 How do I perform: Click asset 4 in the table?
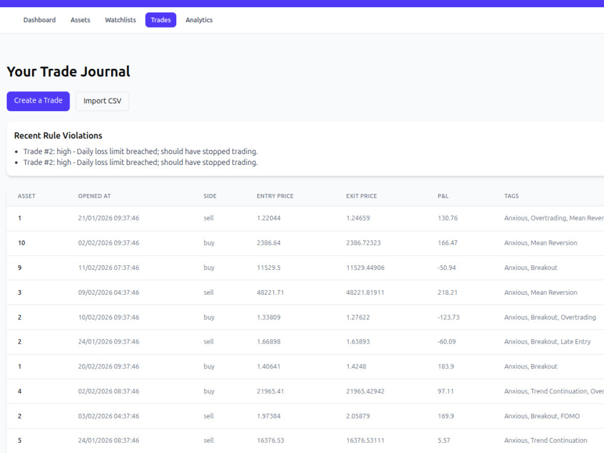coord(20,391)
